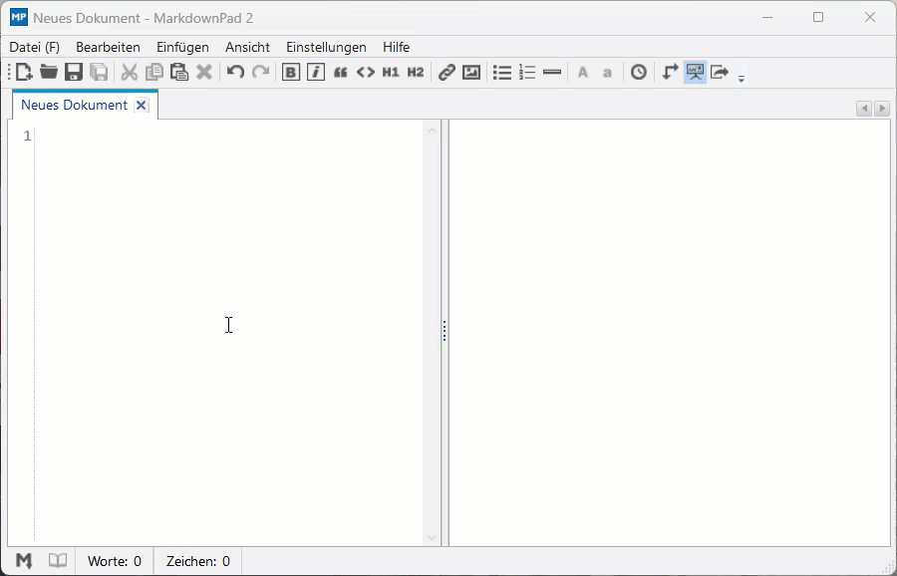Toggle the book icon in status bar
Viewport: 897px width, 576px height.
pos(58,561)
